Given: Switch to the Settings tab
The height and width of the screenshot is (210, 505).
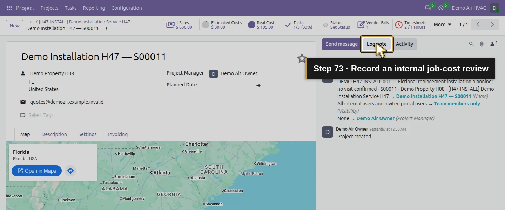Looking at the screenshot, I should point(87,134).
